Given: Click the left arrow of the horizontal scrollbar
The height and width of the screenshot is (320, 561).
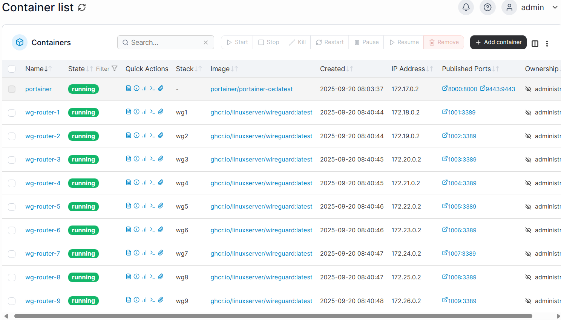Looking at the screenshot, I should point(6,316).
